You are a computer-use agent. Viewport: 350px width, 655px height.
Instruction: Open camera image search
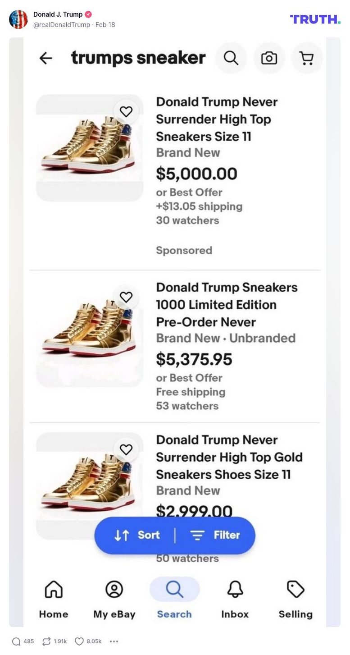click(x=269, y=58)
